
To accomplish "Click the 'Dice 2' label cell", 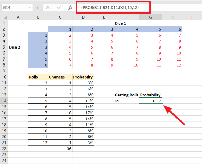I will tap(18, 47).
